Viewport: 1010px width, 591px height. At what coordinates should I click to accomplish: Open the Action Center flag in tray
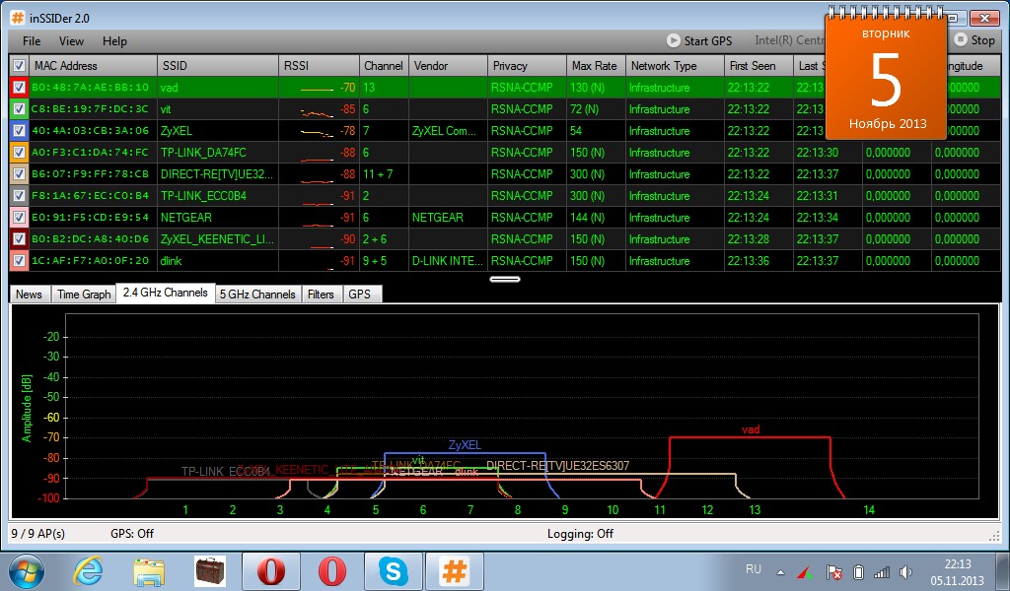(833, 571)
